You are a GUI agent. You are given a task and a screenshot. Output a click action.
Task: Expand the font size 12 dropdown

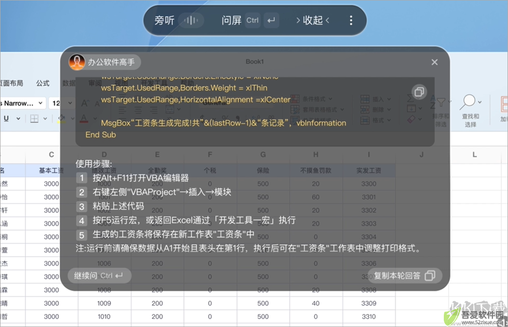[70, 103]
